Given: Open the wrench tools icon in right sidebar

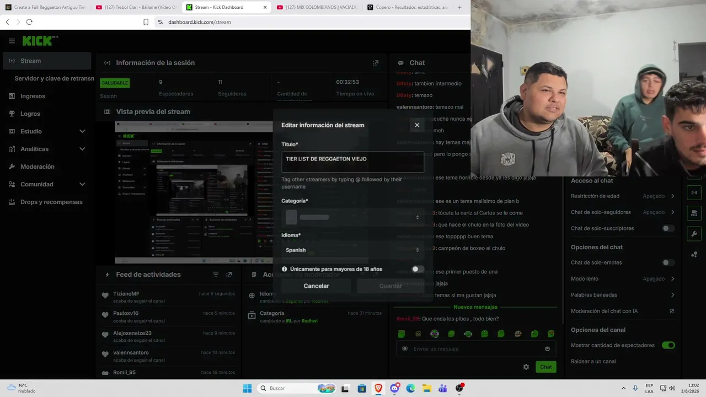Looking at the screenshot, I should [x=694, y=233].
